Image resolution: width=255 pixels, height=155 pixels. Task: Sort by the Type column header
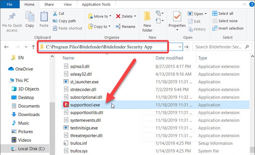click(x=203, y=58)
